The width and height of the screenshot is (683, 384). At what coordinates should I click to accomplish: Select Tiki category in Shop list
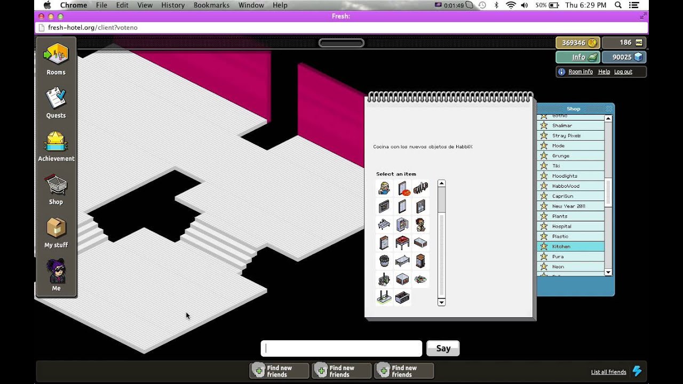pyautogui.click(x=570, y=166)
